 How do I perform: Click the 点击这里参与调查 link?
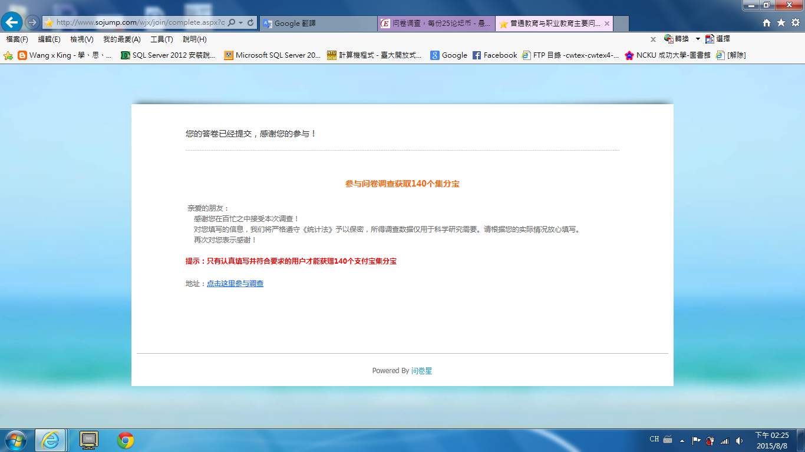(x=235, y=284)
